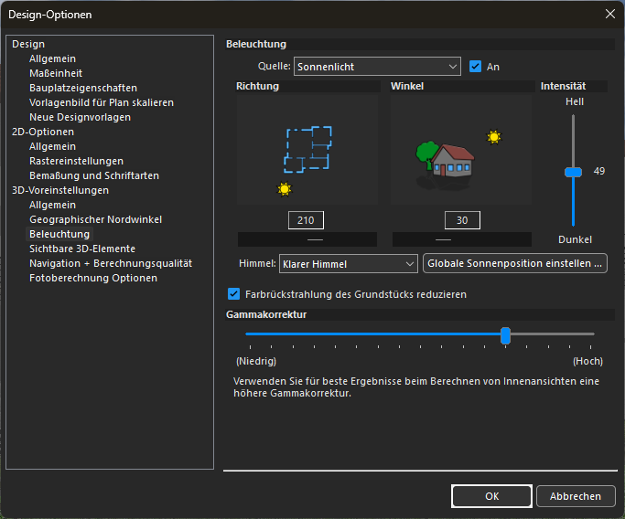Close the Design-Optionen dialog
The width and height of the screenshot is (625, 519).
point(609,15)
